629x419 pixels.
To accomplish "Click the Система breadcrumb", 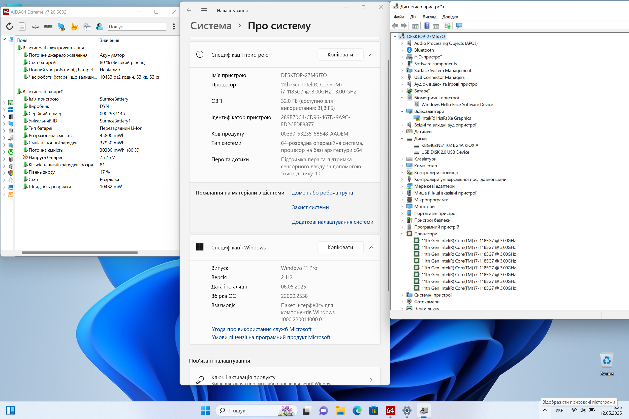I will [x=211, y=26].
